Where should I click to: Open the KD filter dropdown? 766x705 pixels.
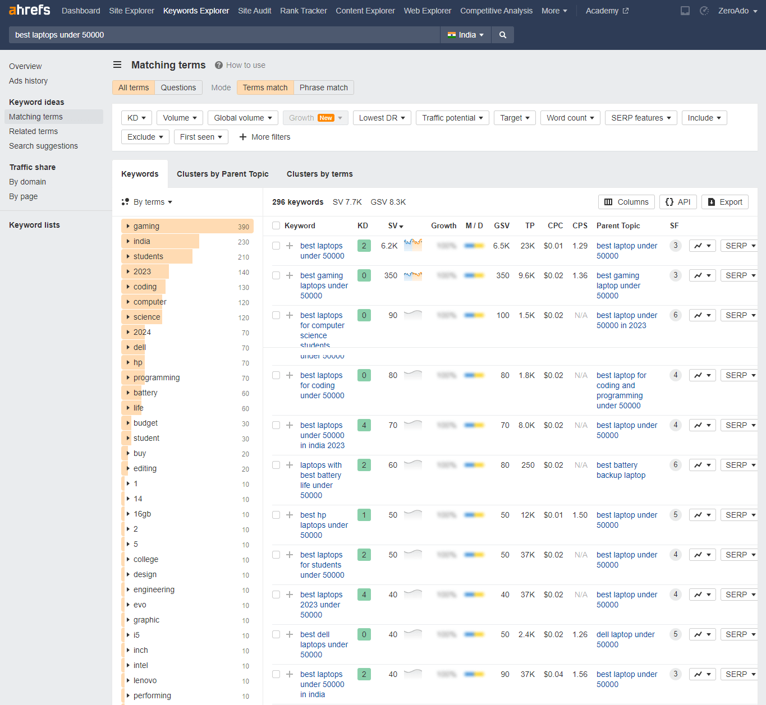point(136,118)
